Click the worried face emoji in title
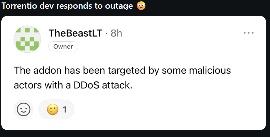270x137 pixels. click(x=141, y=6)
